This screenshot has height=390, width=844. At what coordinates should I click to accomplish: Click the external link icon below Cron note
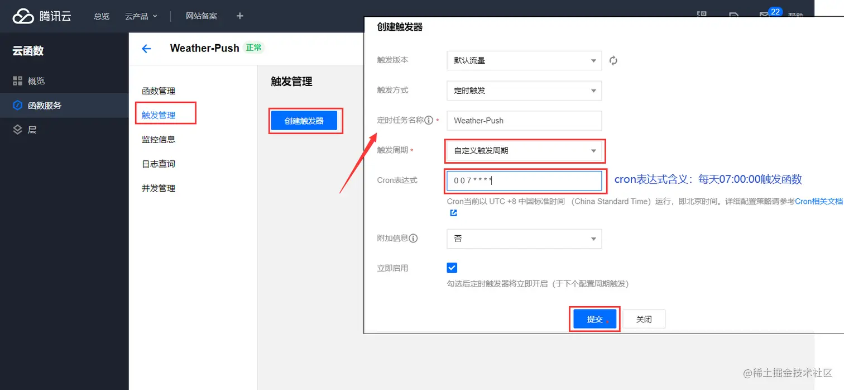[453, 213]
